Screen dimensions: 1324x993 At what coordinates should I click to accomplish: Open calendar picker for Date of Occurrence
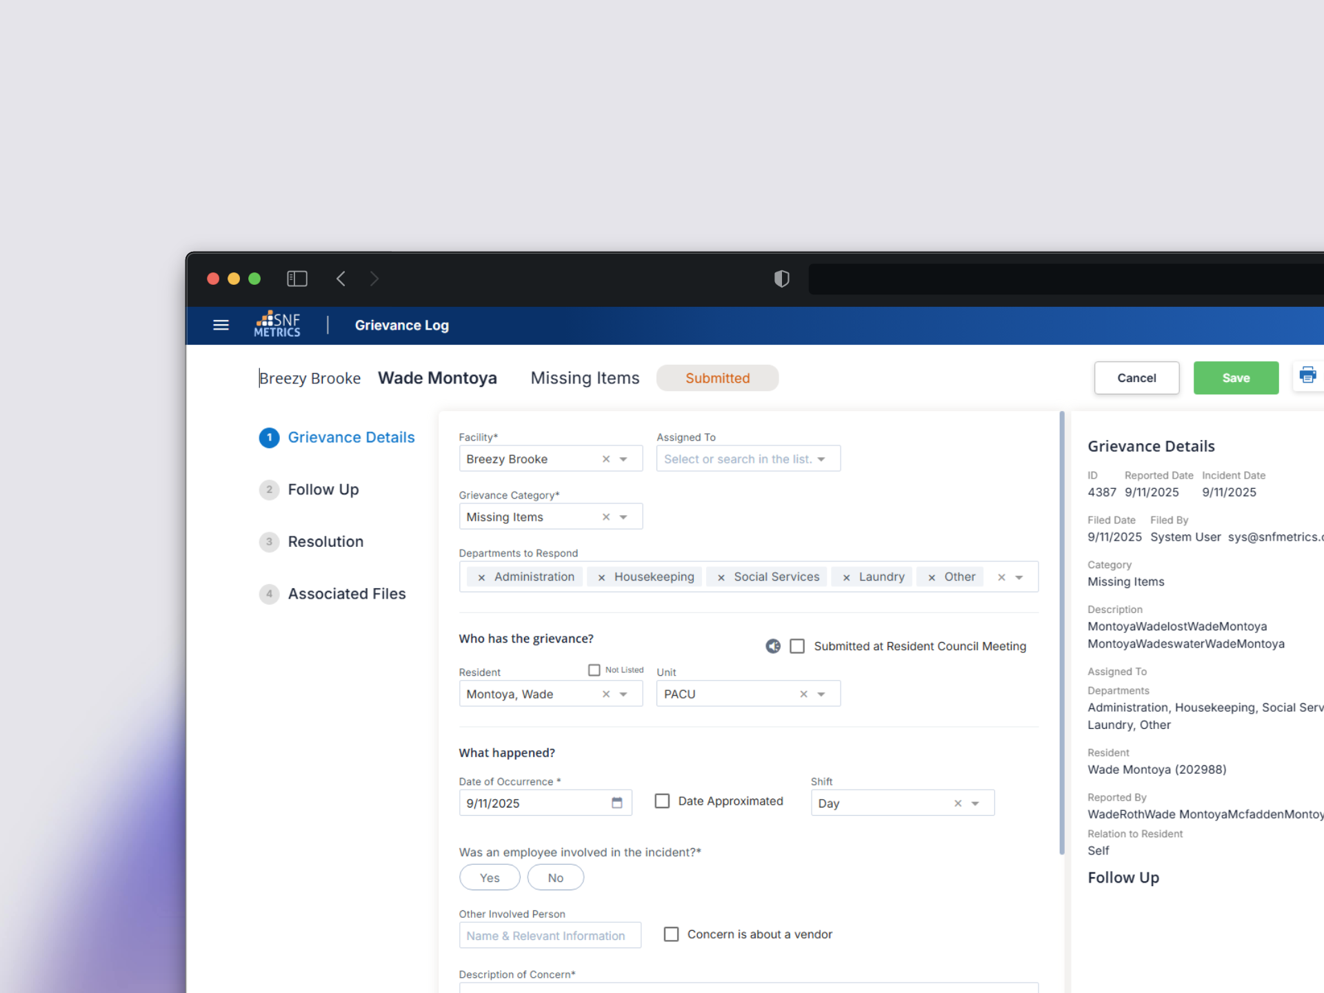(616, 803)
